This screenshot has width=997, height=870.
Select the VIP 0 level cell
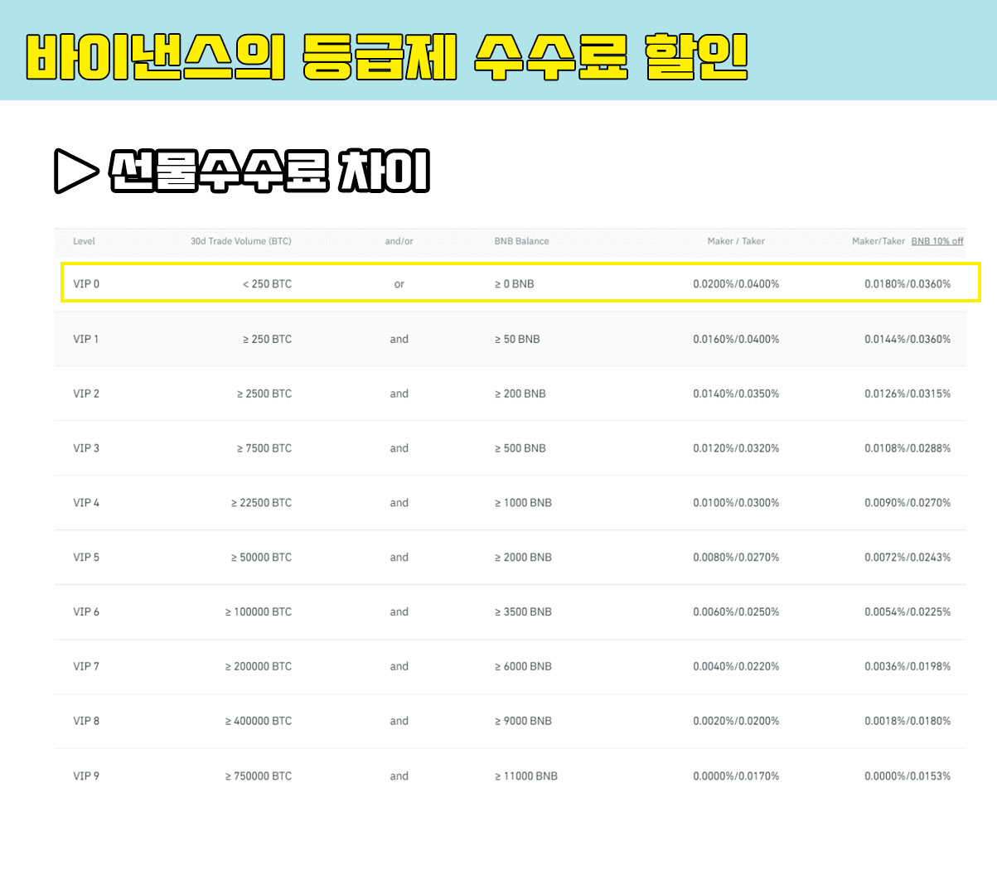tap(86, 283)
